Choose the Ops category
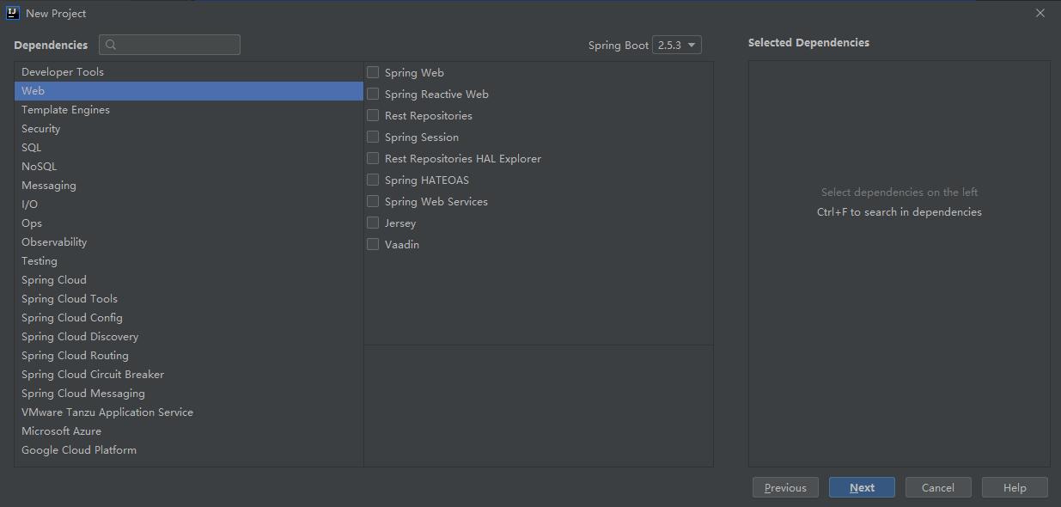Image resolution: width=1061 pixels, height=507 pixels. pyautogui.click(x=189, y=223)
